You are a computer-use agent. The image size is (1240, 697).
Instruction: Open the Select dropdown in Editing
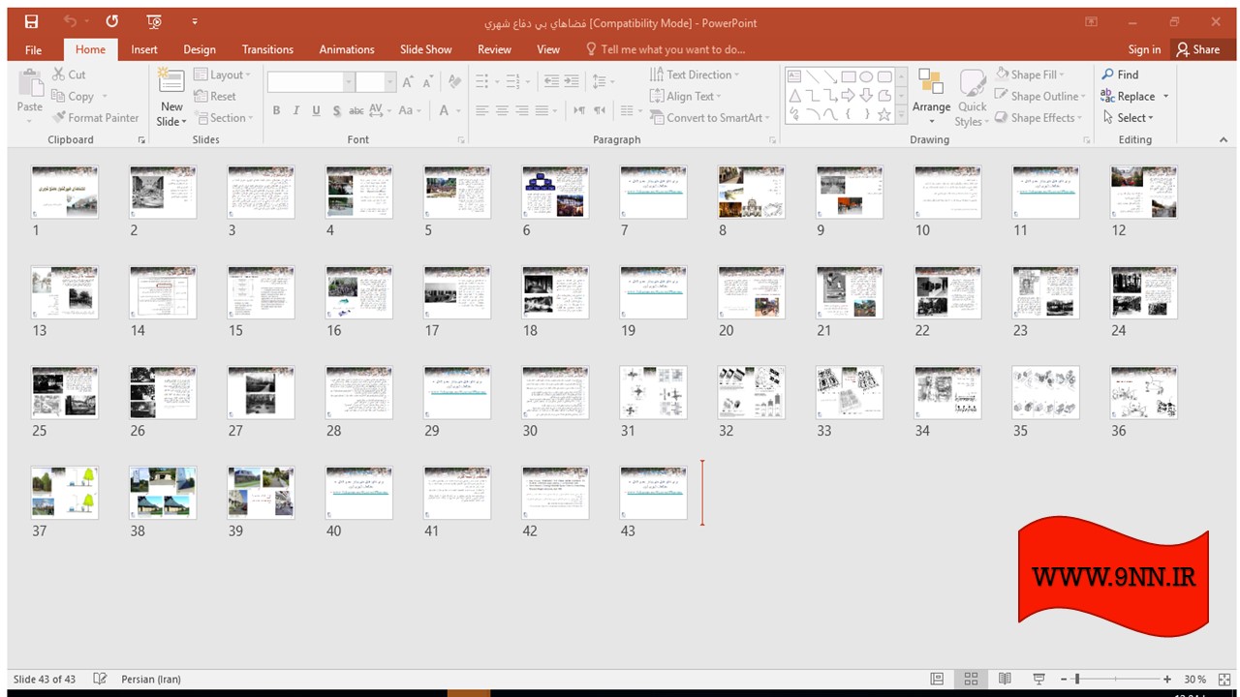[x=1129, y=118]
